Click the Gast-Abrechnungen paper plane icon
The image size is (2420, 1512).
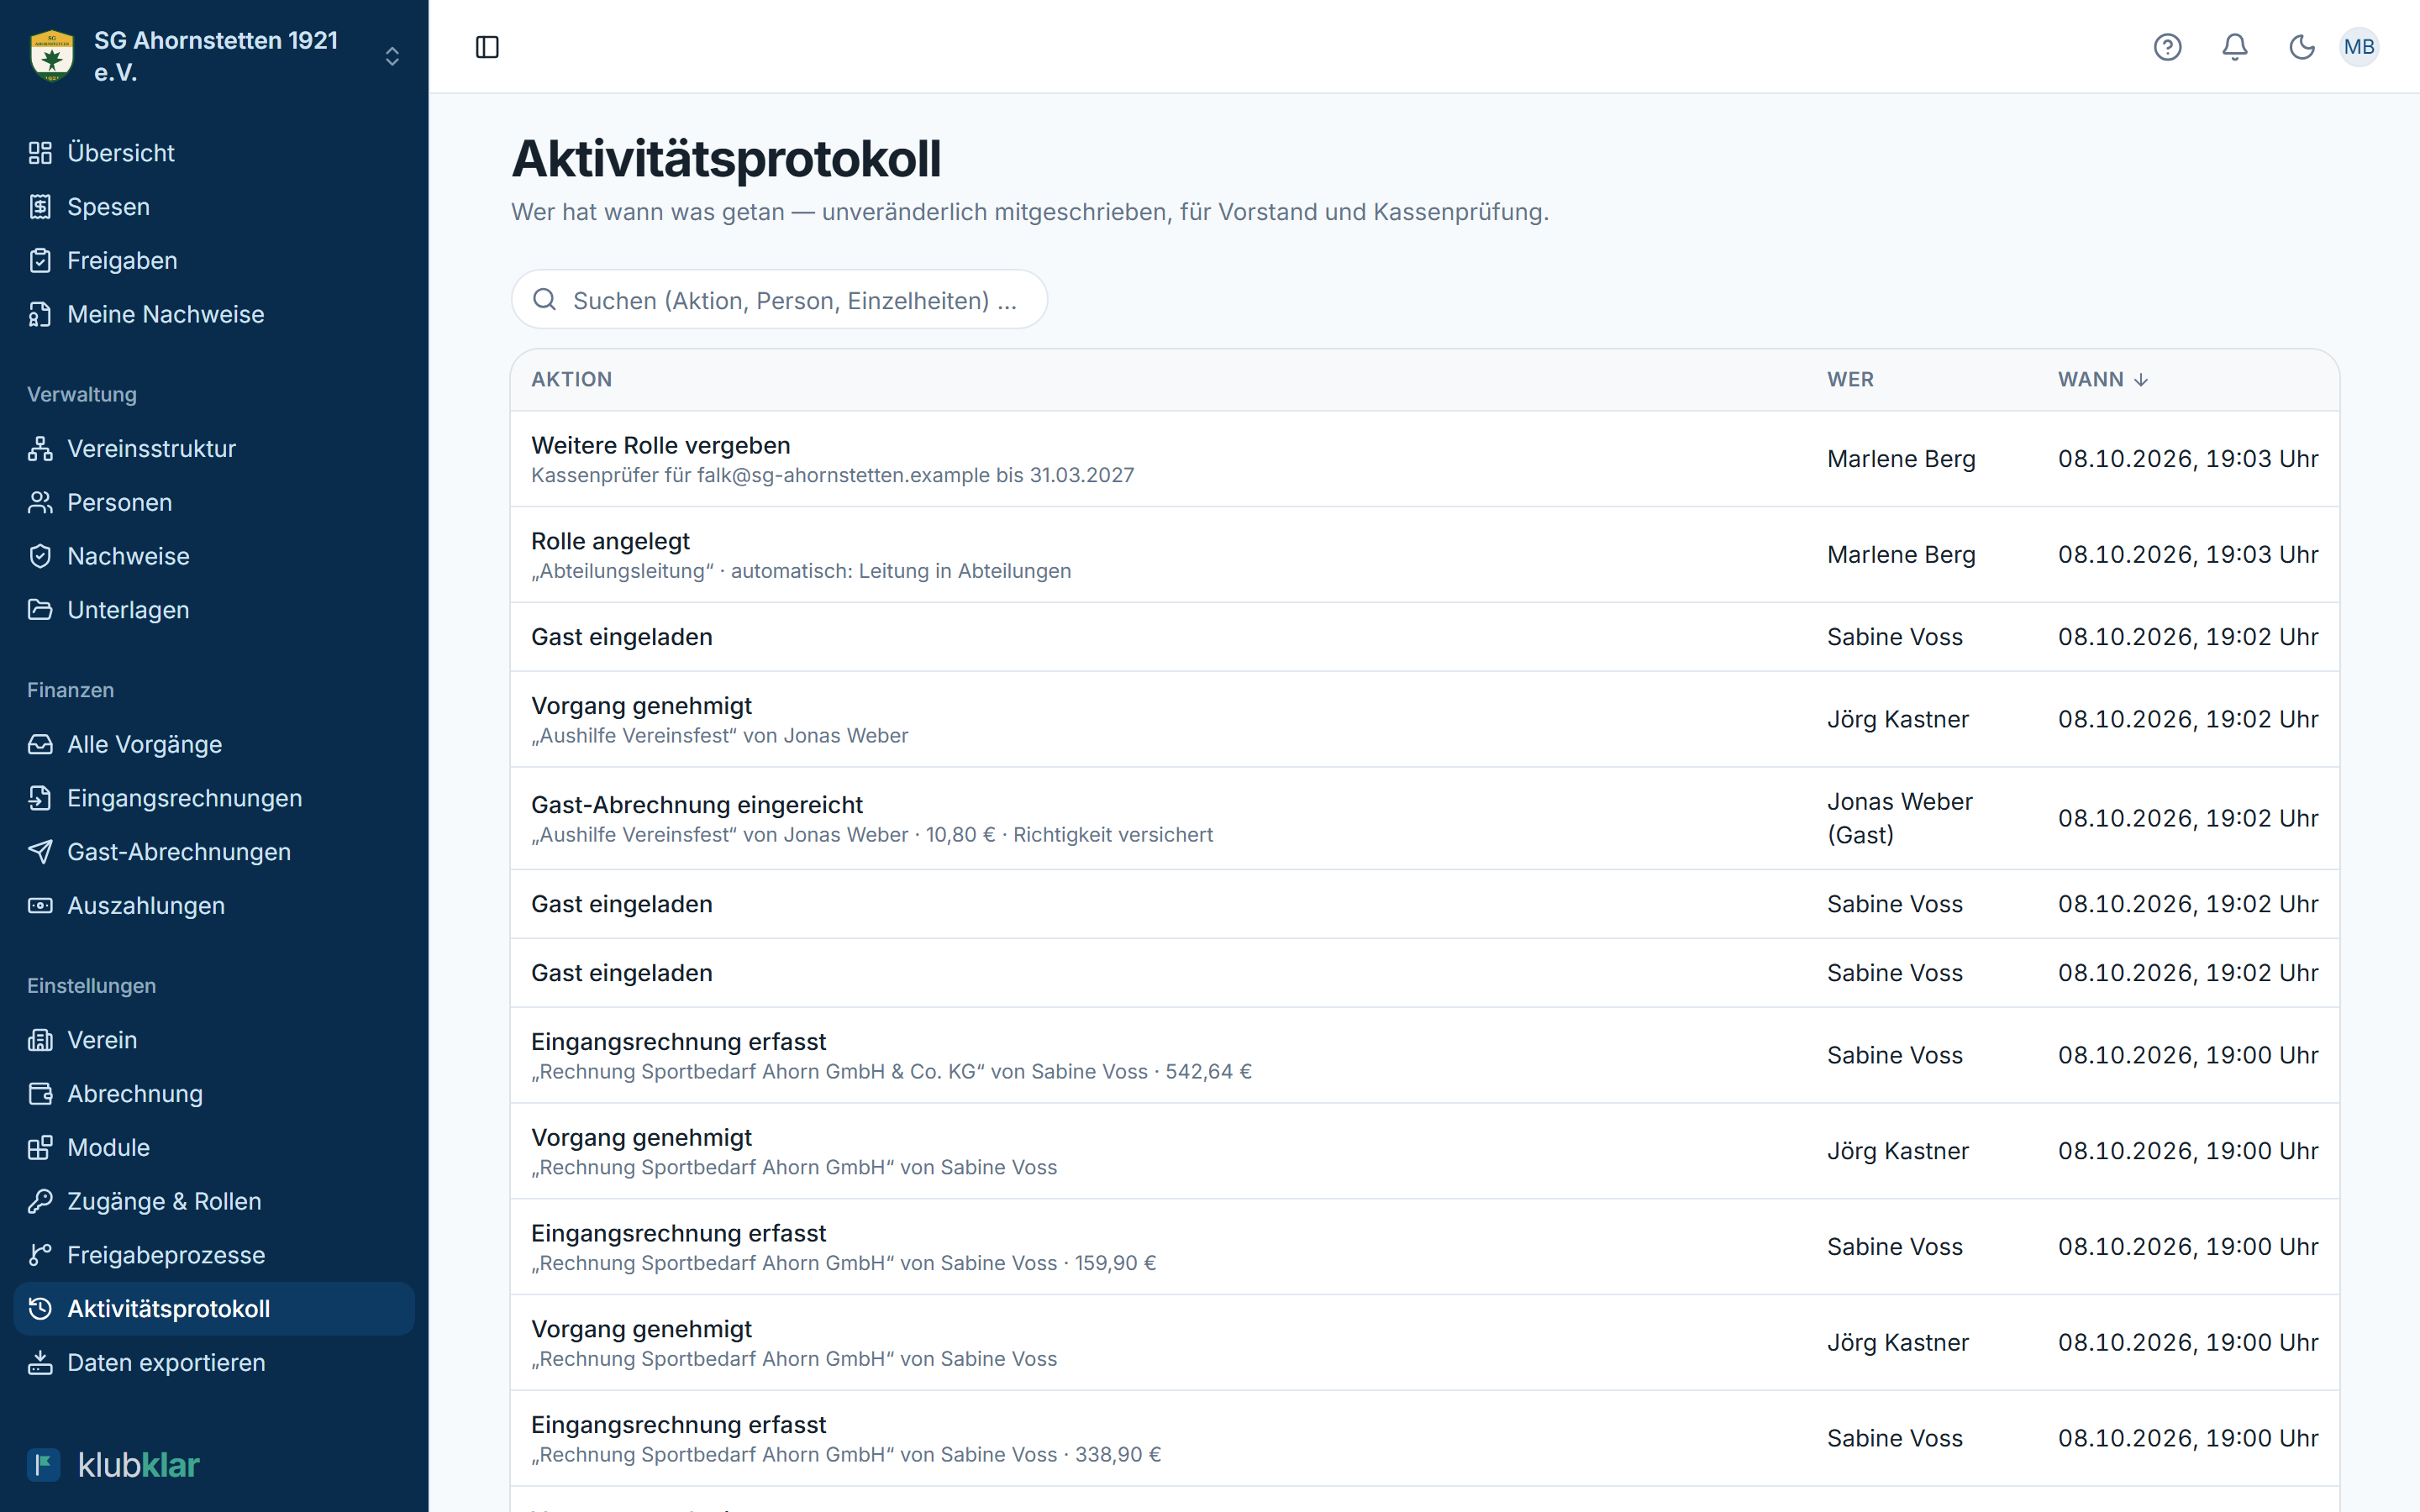coord(40,852)
